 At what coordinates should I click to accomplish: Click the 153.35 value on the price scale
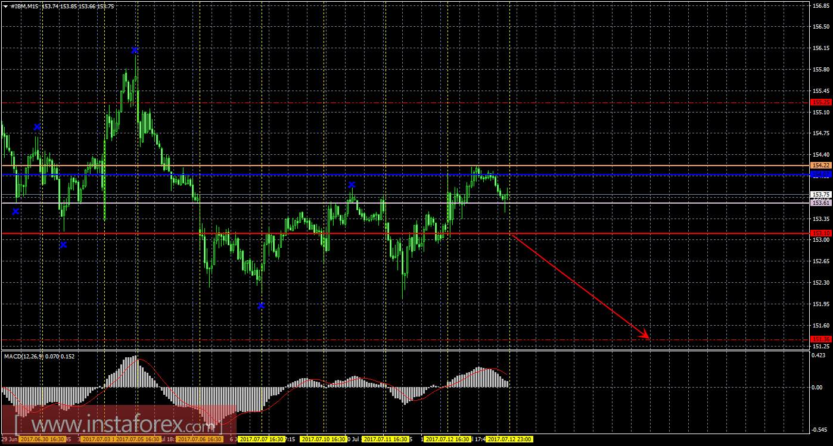821,219
